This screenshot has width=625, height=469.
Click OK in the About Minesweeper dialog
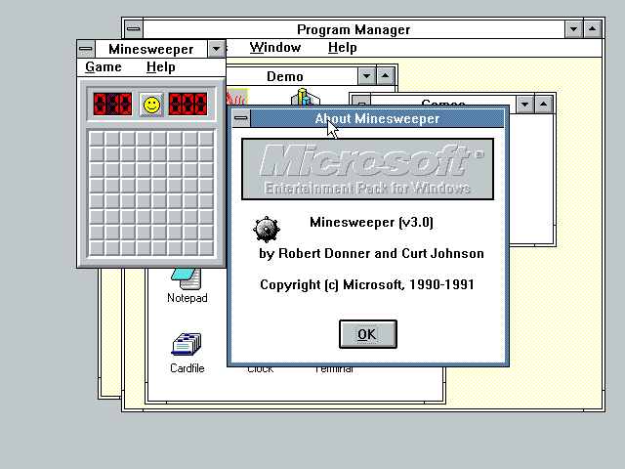(368, 334)
